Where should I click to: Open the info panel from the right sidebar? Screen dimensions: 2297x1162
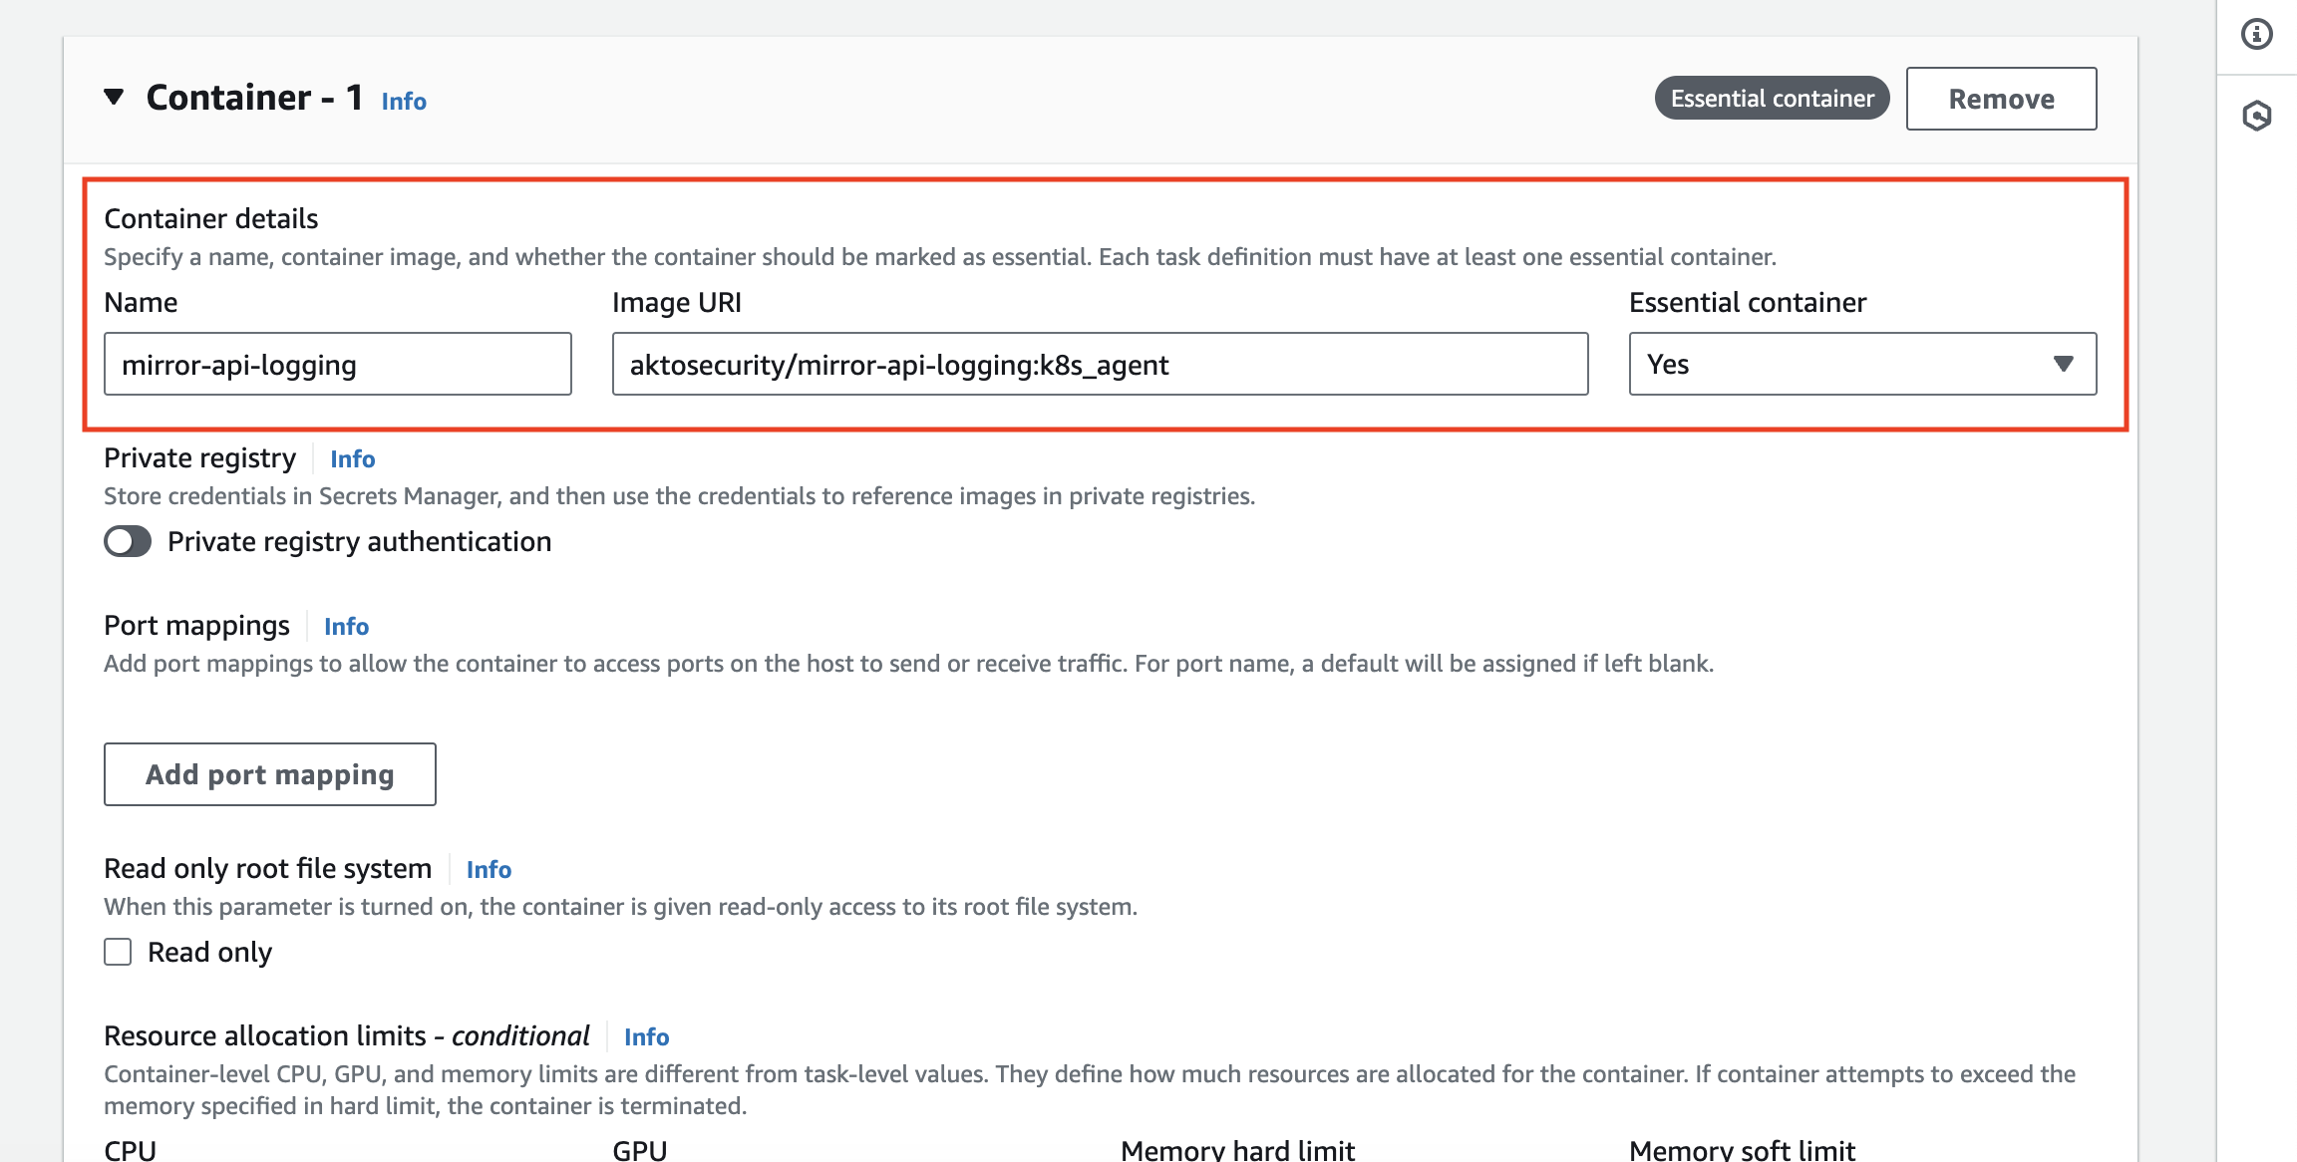pos(2257,33)
